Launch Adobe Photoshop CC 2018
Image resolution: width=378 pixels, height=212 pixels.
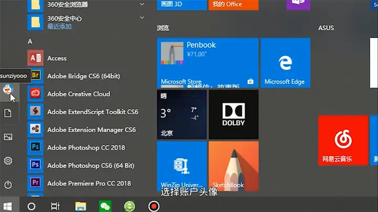(x=86, y=147)
